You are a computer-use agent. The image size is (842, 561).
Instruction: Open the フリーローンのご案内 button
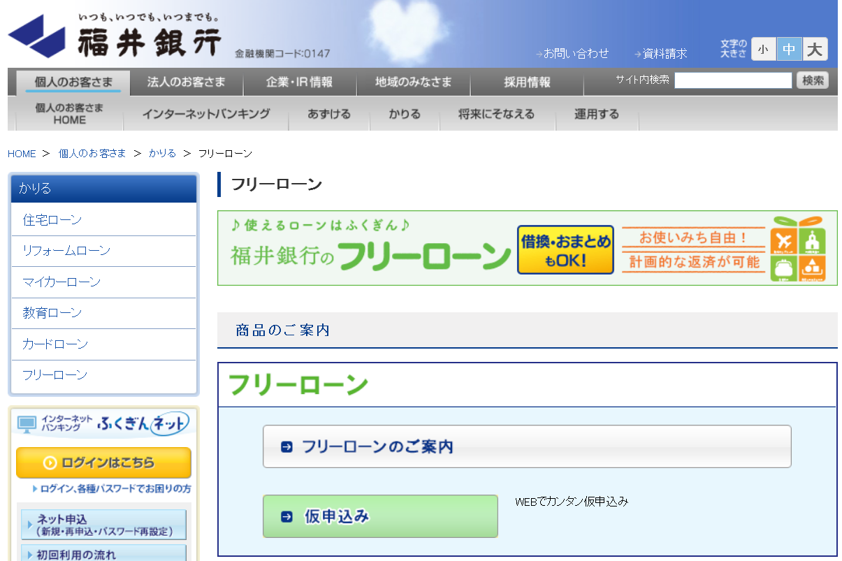click(x=527, y=446)
